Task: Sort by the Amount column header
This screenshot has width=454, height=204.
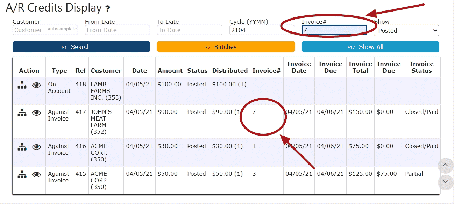Action: [x=170, y=71]
